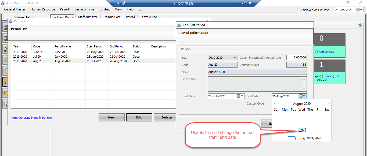This screenshot has width=367, height=156.
Task: Open the Payroll menu
Action: [x=64, y=9]
